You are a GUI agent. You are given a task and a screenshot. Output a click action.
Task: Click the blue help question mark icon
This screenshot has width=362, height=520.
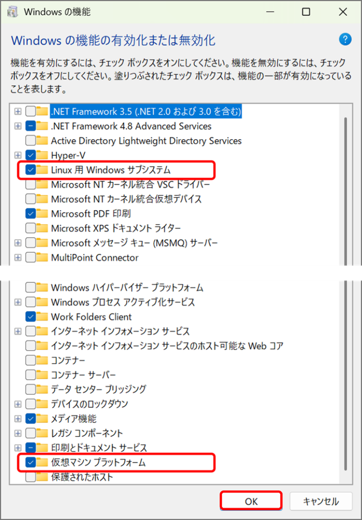pyautogui.click(x=345, y=40)
